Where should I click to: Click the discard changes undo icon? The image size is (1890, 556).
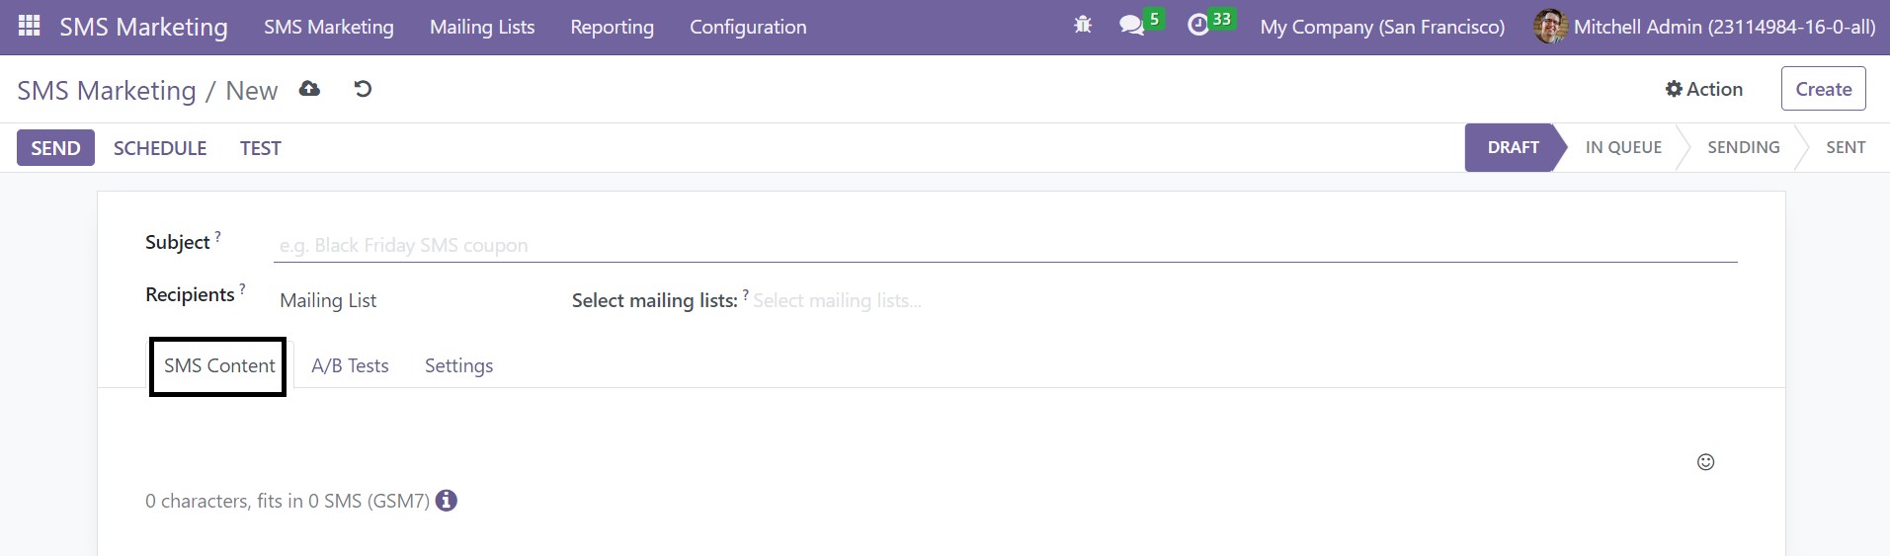click(363, 89)
